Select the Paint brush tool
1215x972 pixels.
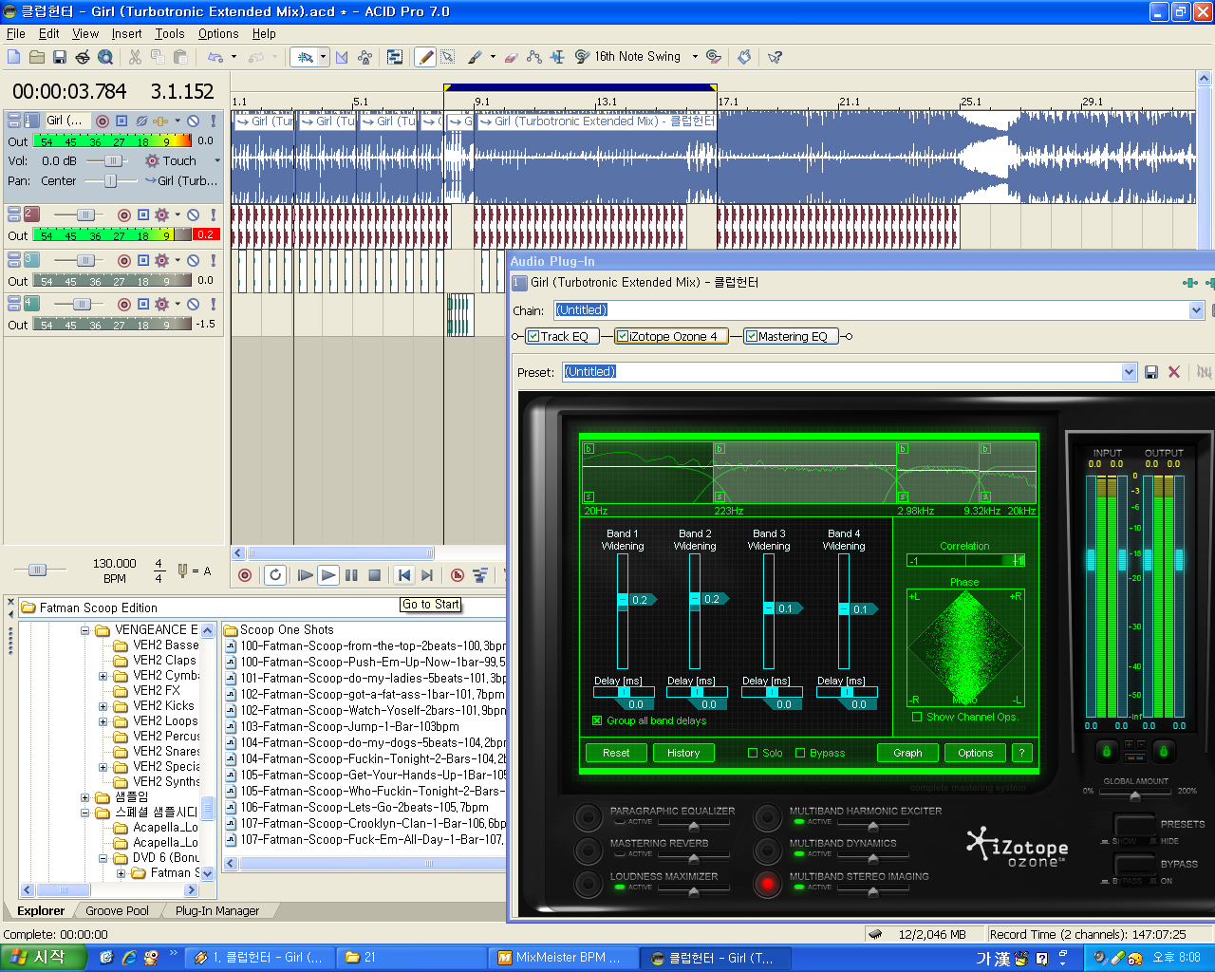point(475,57)
